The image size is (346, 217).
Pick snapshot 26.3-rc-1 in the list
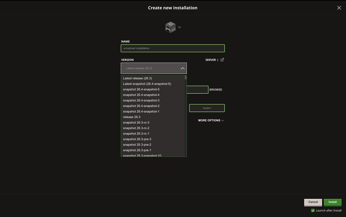(x=153, y=134)
